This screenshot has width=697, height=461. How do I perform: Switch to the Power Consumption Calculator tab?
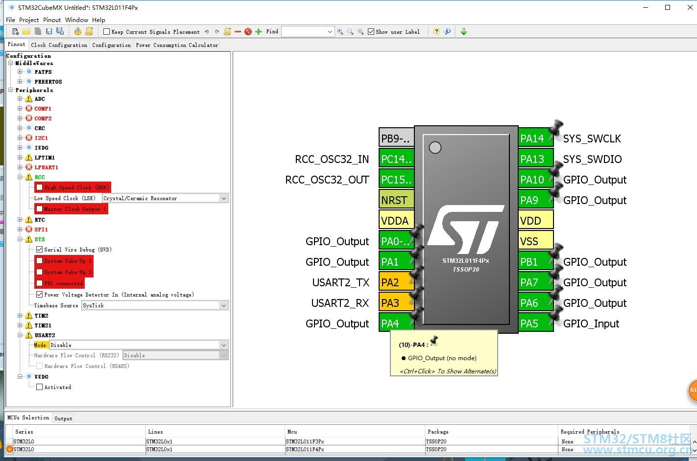pyautogui.click(x=177, y=45)
